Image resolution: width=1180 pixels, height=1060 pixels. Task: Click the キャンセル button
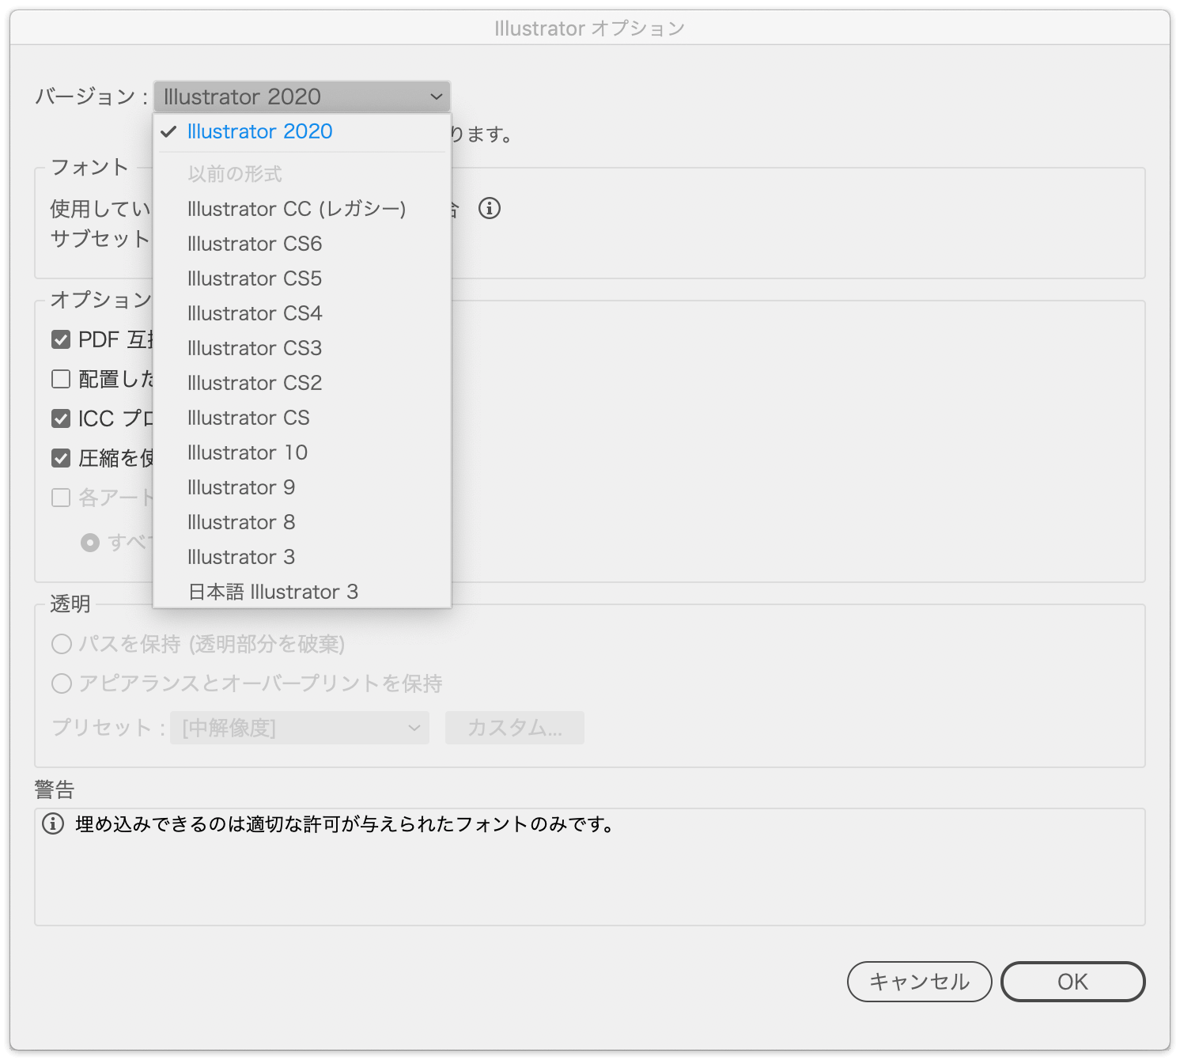coord(919,982)
